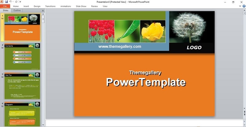Click the Save icon in Quick Access Toolbar
This screenshot has height=127, width=246.
tap(6, 2)
